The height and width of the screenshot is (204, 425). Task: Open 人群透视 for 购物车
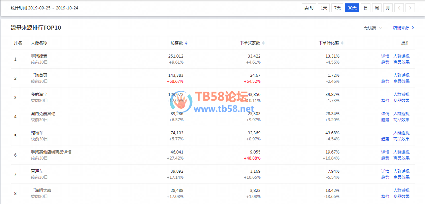pos(401,133)
